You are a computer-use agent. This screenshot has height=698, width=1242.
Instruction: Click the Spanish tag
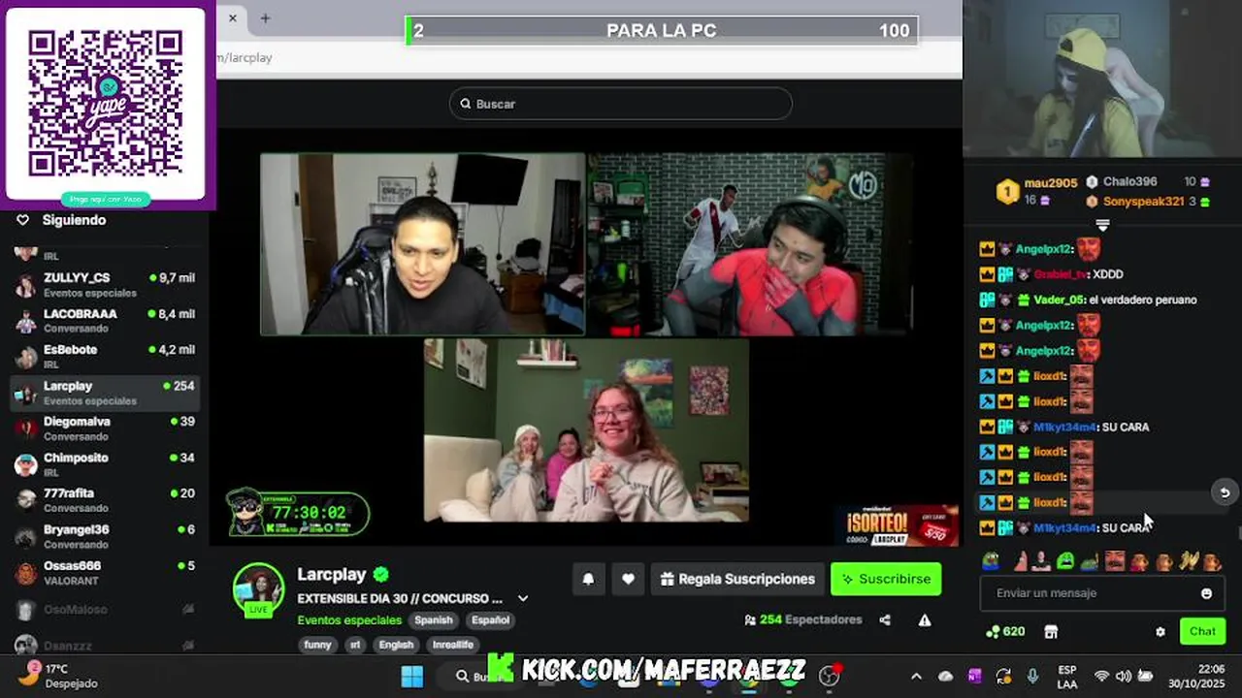[x=434, y=620]
